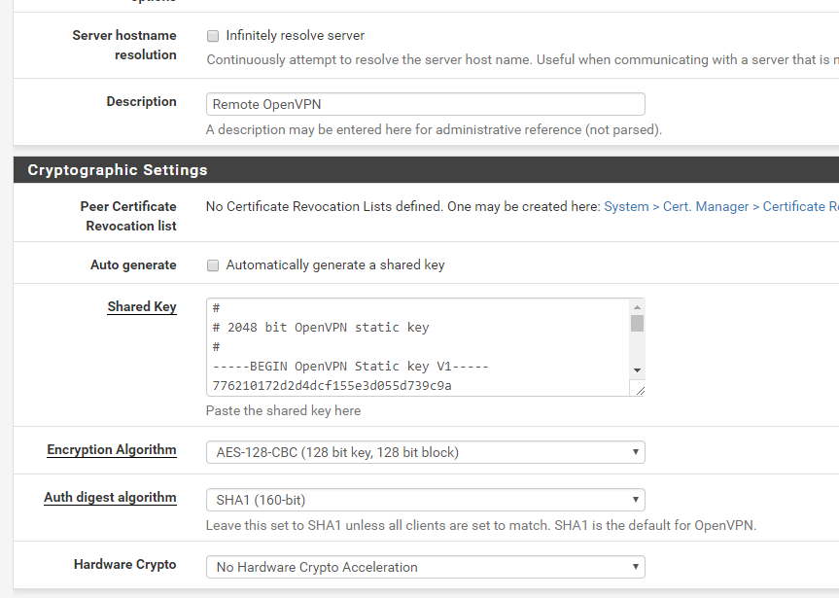The height and width of the screenshot is (598, 839).
Task: Click the Peer Certificate Revocation list label
Action: click(128, 216)
